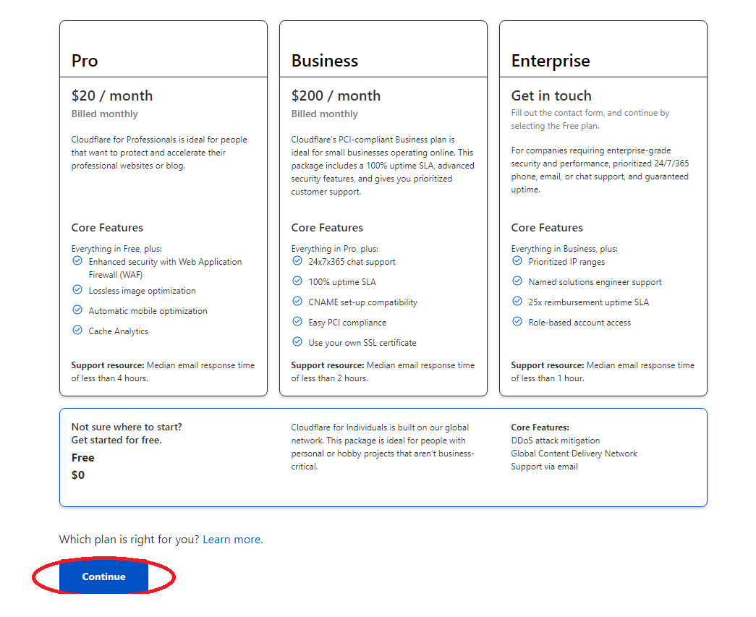The height and width of the screenshot is (617, 756).
Task: Click the 100% uptime SLA text
Action: click(342, 282)
